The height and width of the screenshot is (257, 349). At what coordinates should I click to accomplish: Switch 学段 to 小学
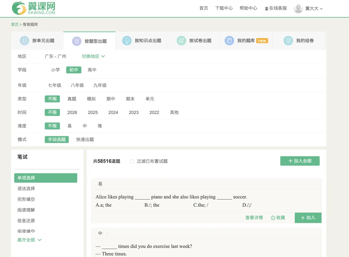tap(56, 70)
